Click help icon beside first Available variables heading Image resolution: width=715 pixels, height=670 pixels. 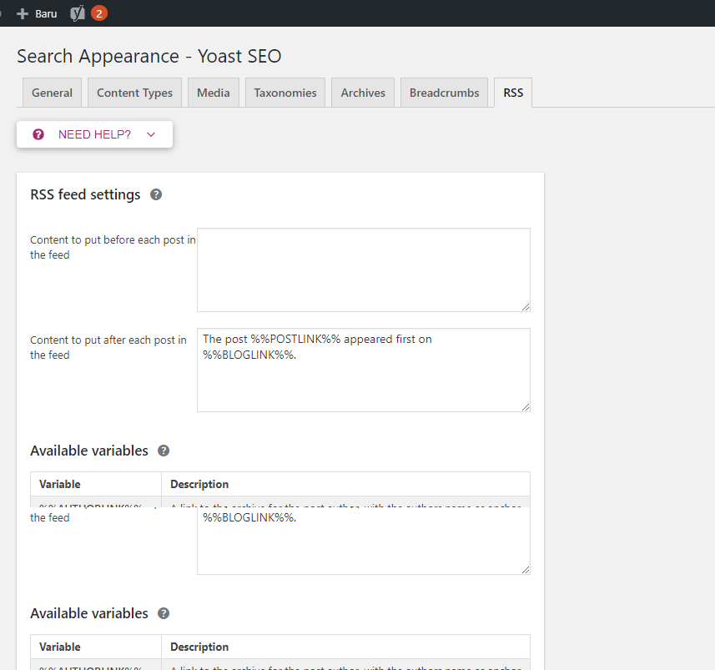[164, 451]
